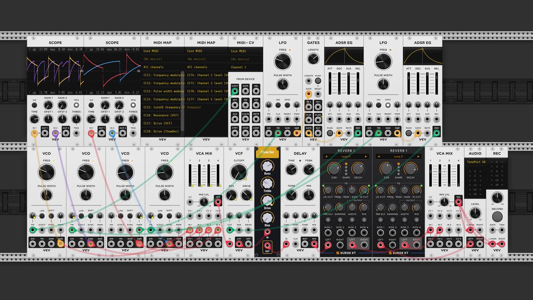Toggle the INV button on first LFO

click(x=278, y=105)
